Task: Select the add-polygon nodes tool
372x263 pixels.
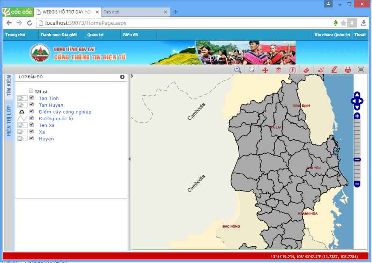Action: coord(321,70)
